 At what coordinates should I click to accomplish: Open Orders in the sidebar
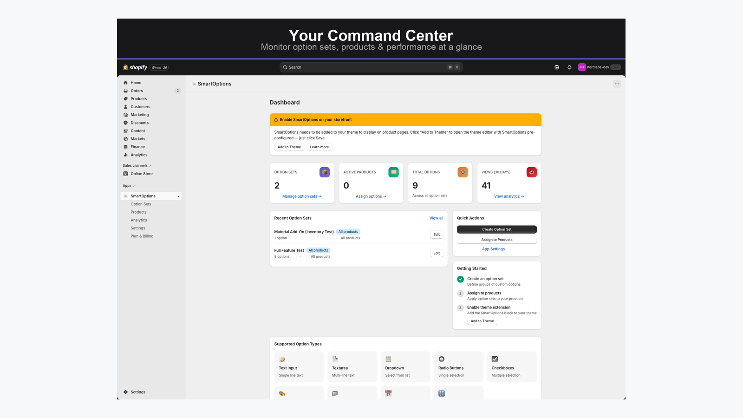click(137, 91)
